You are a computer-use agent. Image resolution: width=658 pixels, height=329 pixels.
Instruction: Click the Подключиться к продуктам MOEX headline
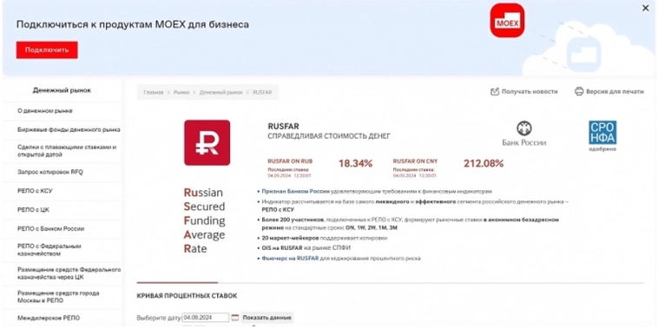click(x=133, y=24)
